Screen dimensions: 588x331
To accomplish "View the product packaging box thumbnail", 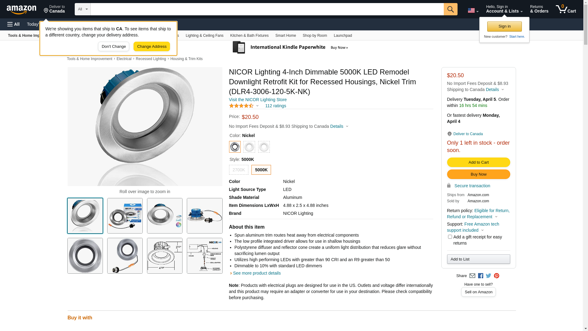I will [x=125, y=216].
